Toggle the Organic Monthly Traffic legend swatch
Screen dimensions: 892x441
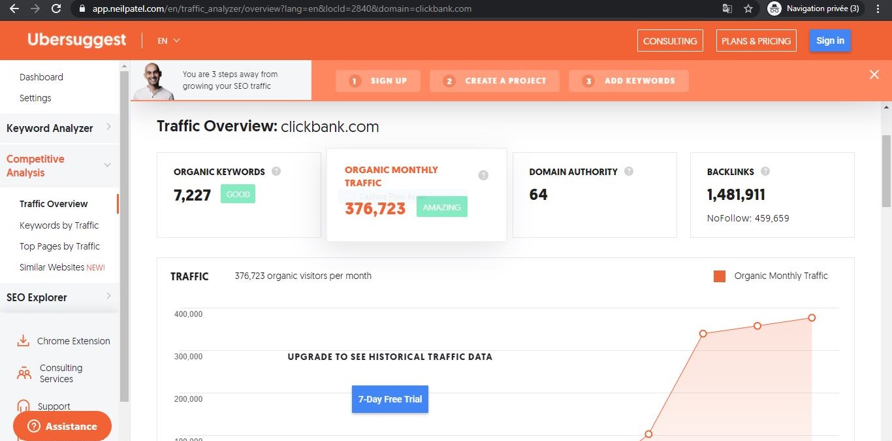(720, 276)
